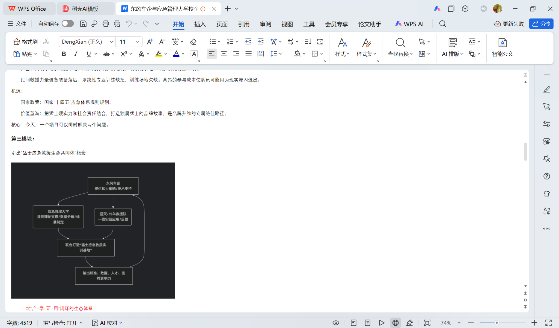Expand the numbered list dropdown arrow
This screenshot has height=328, width=559.
(x=237, y=42)
